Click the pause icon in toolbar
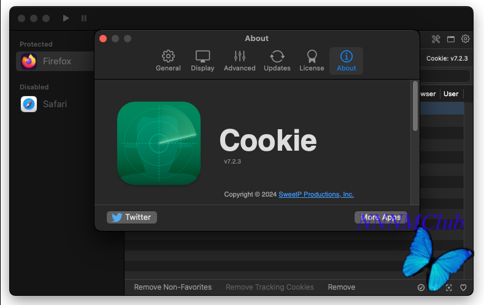The image size is (484, 305). (84, 18)
